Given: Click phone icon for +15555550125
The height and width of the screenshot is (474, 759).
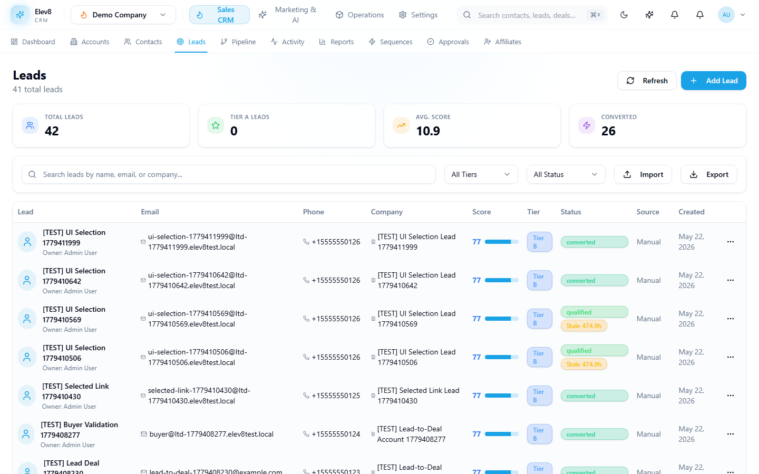Looking at the screenshot, I should pos(306,396).
